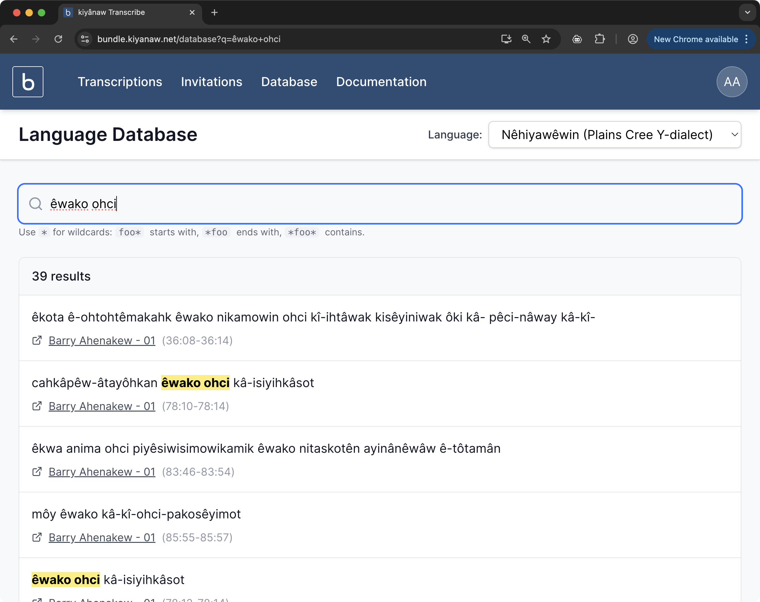The height and width of the screenshot is (602, 760).
Task: Bookmark this page with the star icon
Action: (546, 39)
